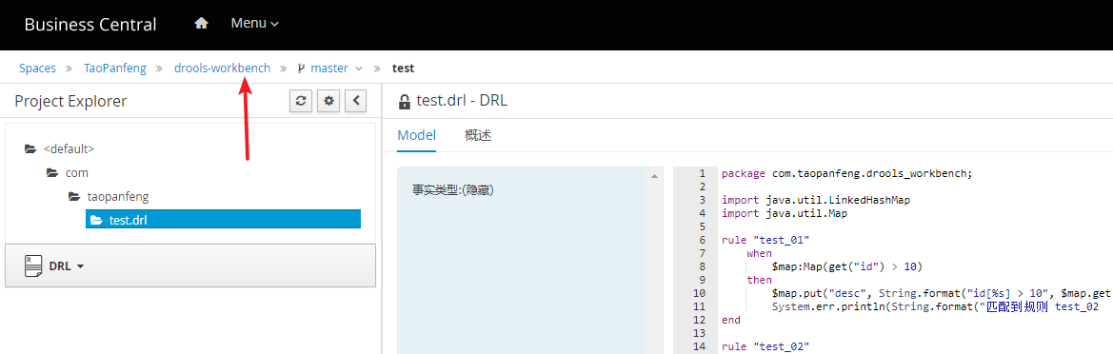Image resolution: width=1113 pixels, height=354 pixels.
Task: Click the "then" keyword on line 9
Action: pos(759,280)
